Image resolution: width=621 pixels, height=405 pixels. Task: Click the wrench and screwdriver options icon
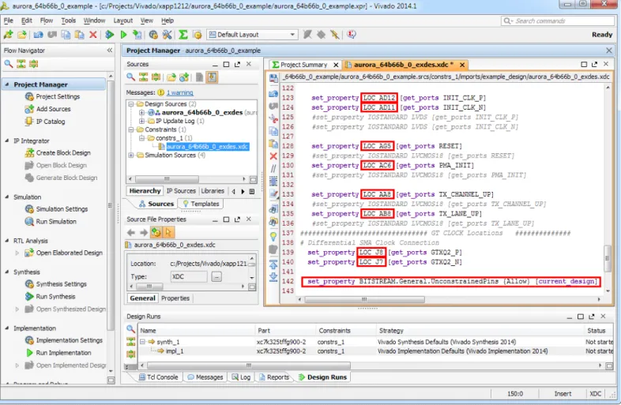167,35
